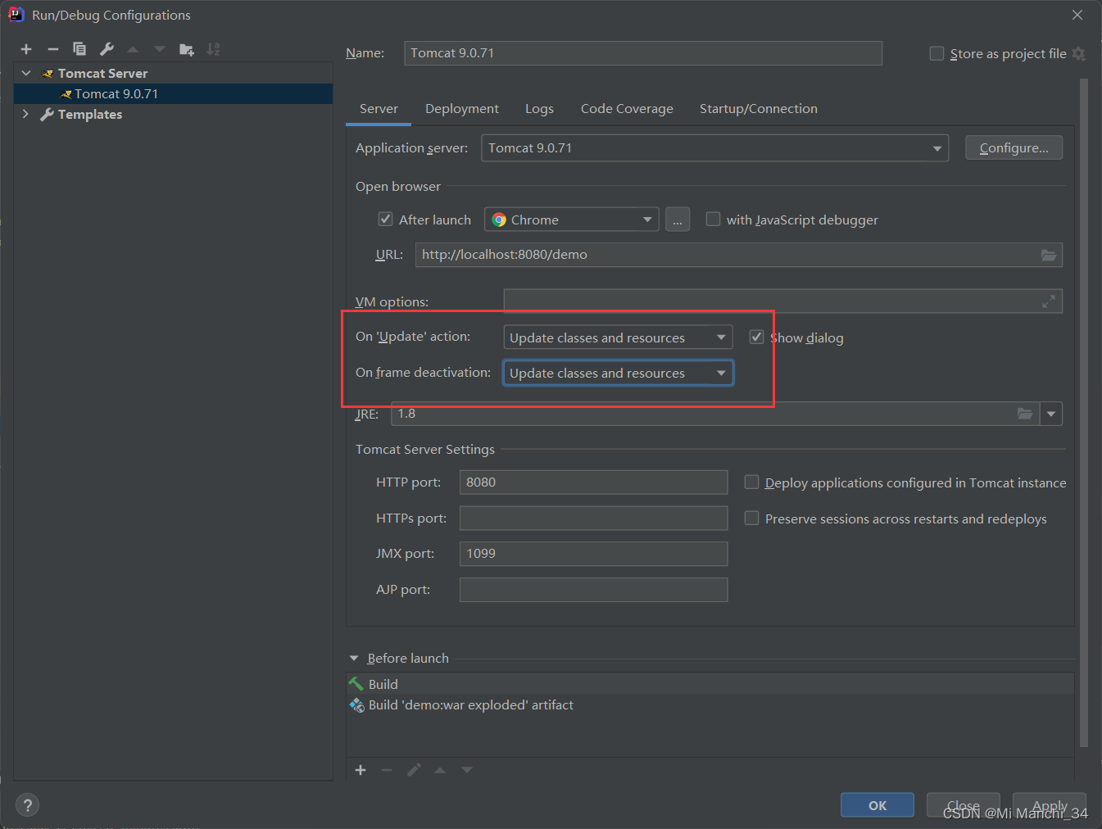Click the Close button
1102x829 pixels.
(x=964, y=805)
